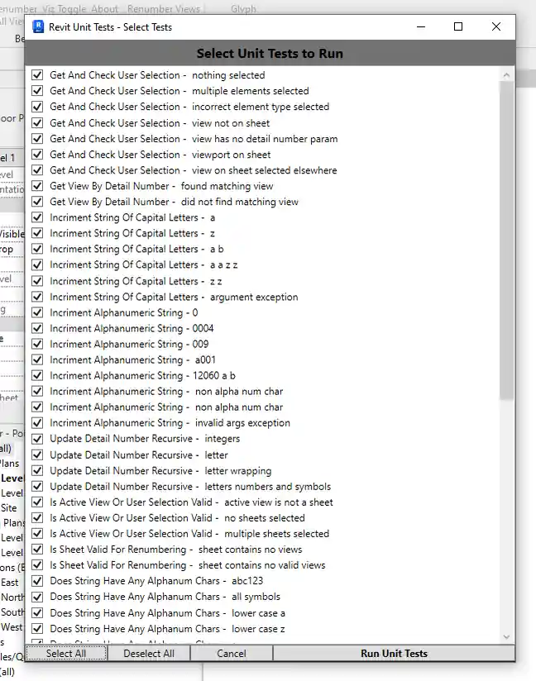Click the scrollbar down arrow in test list

506,637
